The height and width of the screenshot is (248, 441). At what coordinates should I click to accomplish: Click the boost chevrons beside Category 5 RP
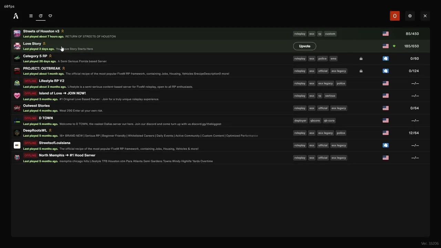50,56
